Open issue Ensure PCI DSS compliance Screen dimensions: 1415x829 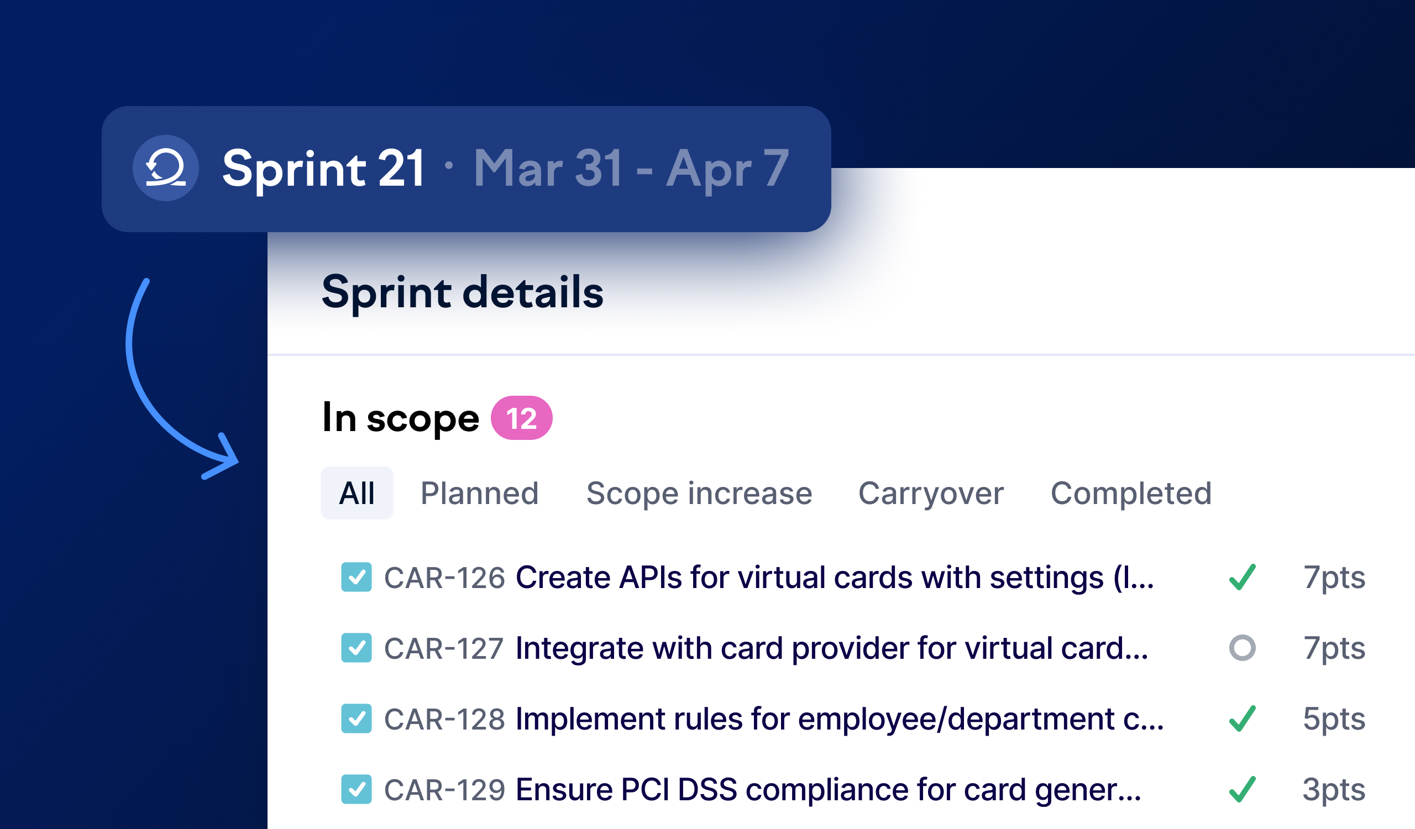[x=828, y=789]
